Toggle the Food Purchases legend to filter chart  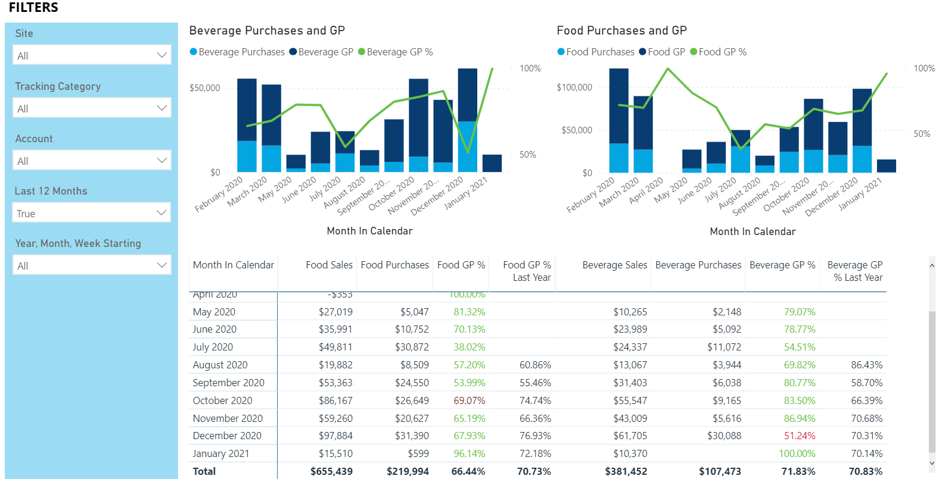pyautogui.click(x=596, y=52)
